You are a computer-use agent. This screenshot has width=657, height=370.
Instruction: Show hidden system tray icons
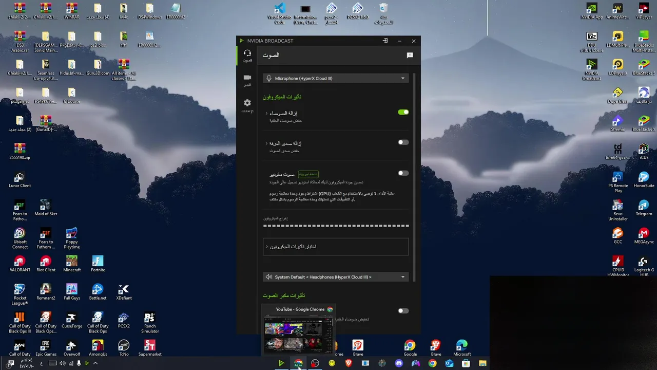95,363
